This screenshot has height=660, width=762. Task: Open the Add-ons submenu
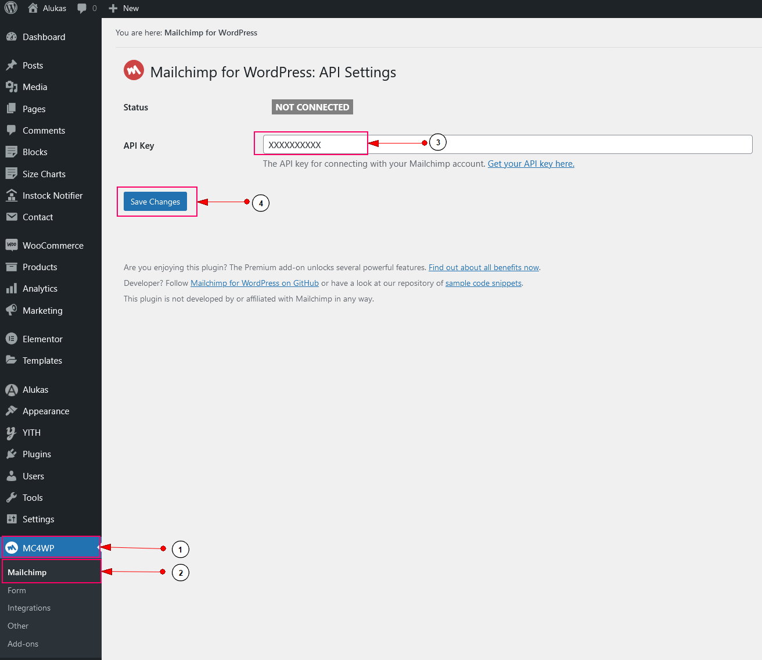23,644
